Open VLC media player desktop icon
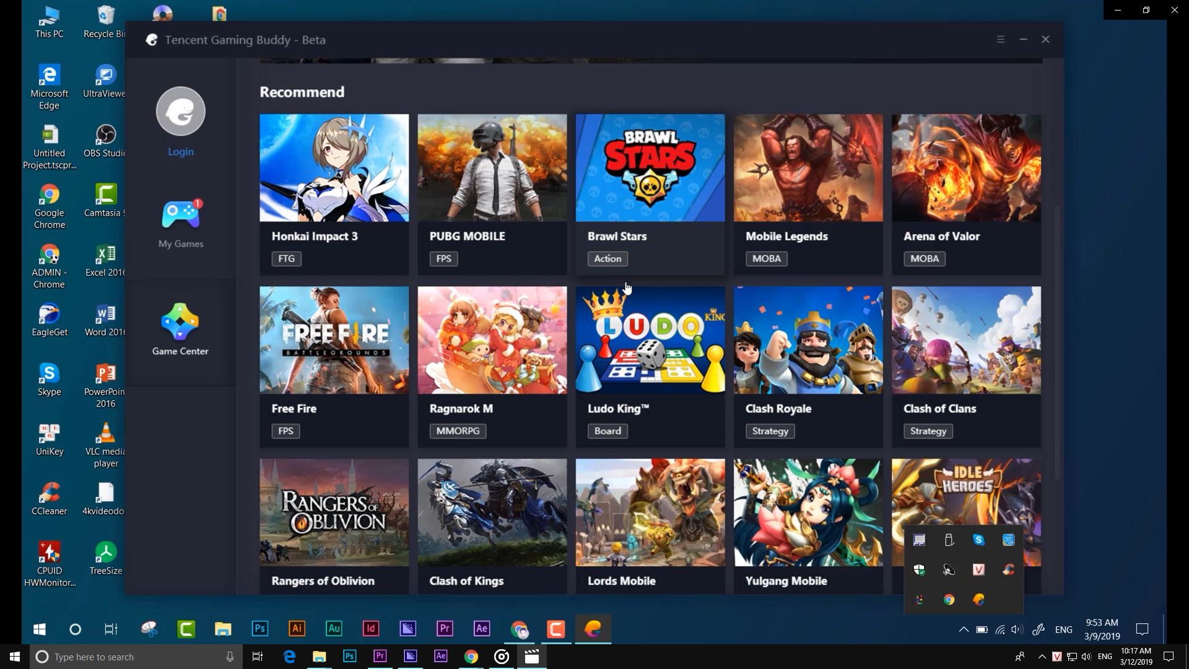The height and width of the screenshot is (669, 1189). [x=105, y=445]
